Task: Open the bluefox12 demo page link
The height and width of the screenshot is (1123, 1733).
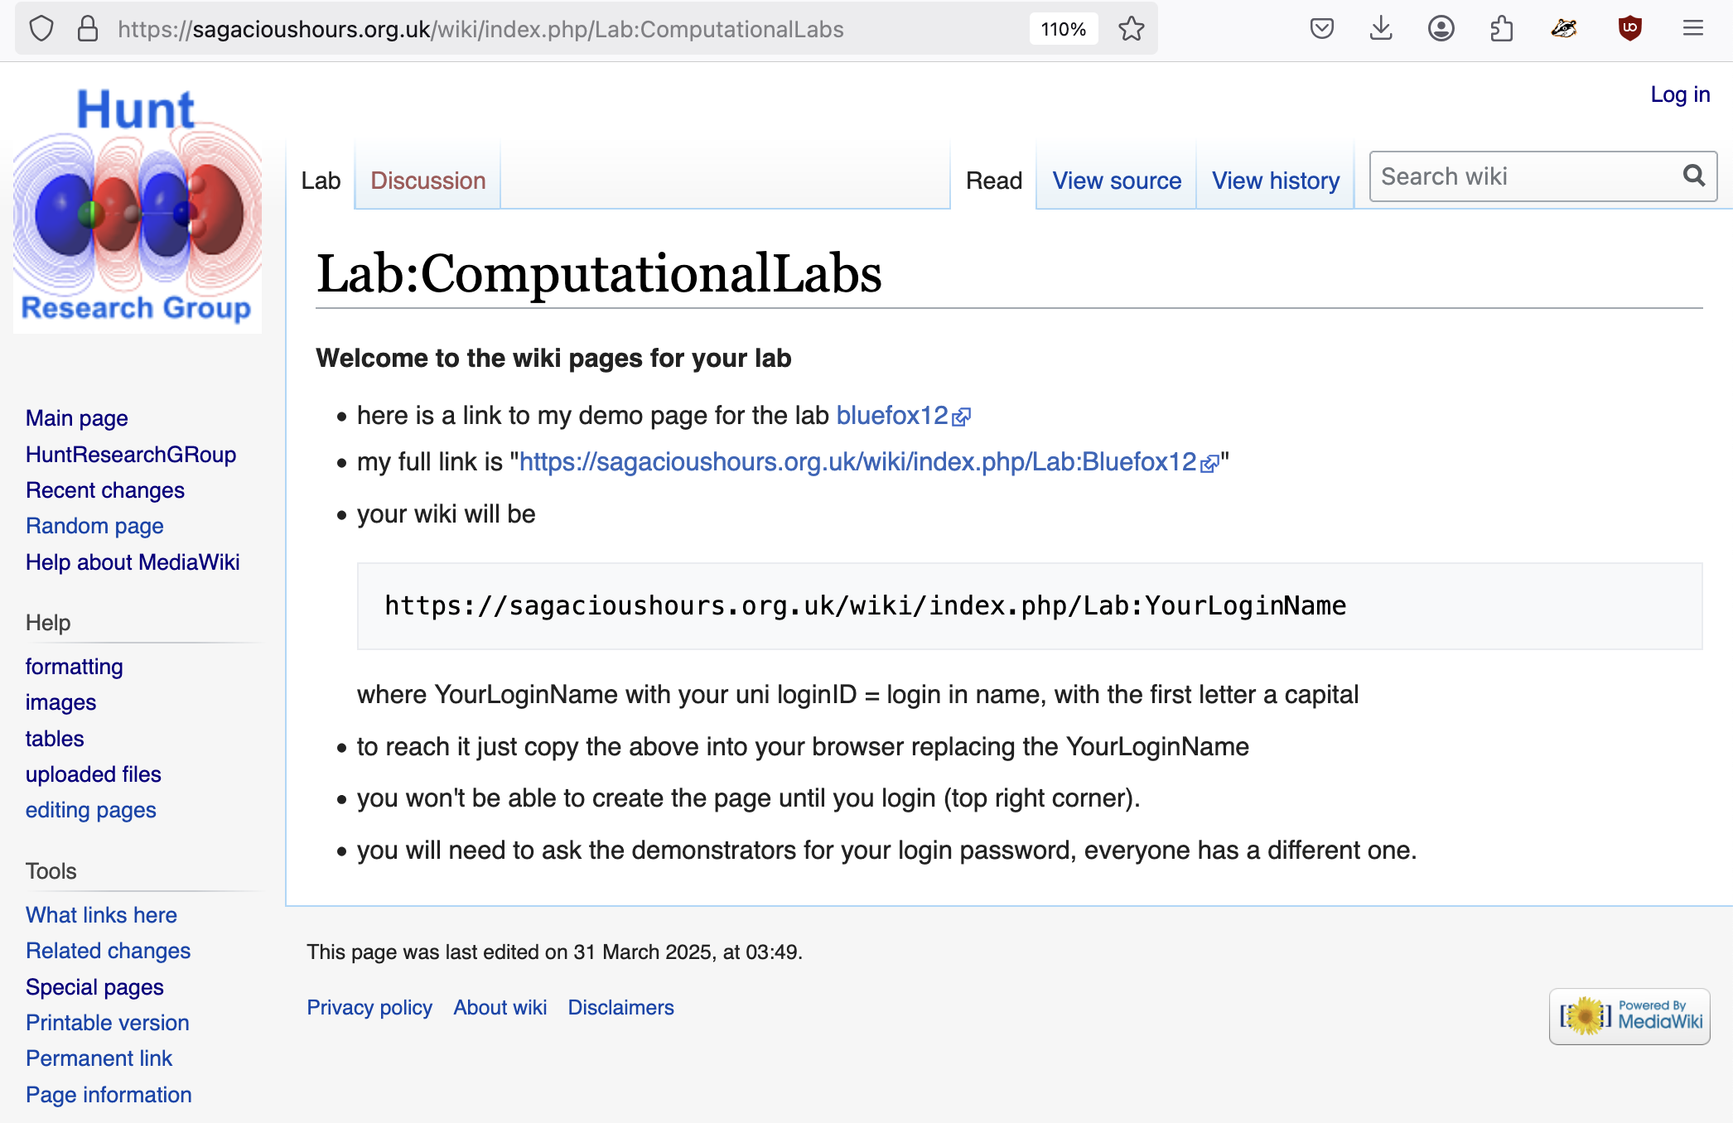Action: pyautogui.click(x=893, y=416)
